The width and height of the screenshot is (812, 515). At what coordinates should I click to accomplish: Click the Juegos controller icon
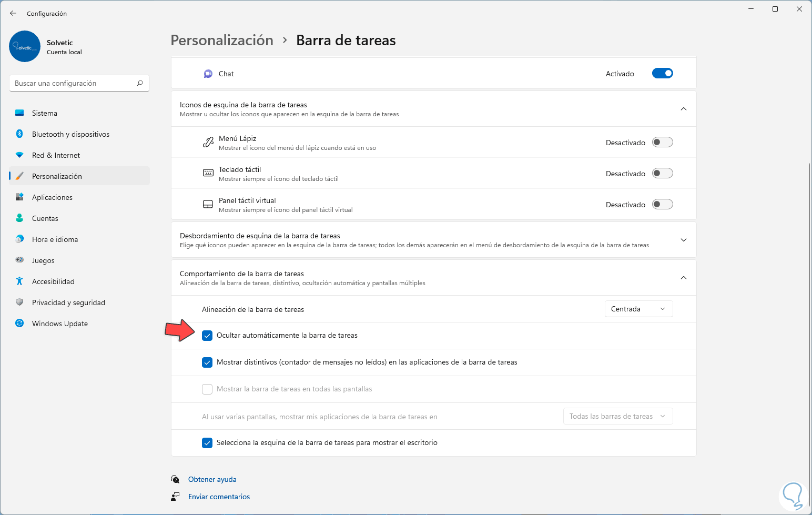(19, 260)
